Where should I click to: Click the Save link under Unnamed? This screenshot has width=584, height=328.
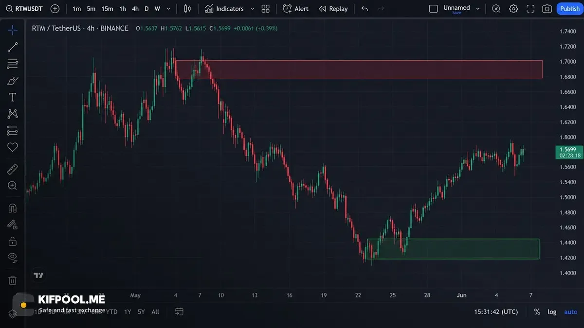point(456,13)
